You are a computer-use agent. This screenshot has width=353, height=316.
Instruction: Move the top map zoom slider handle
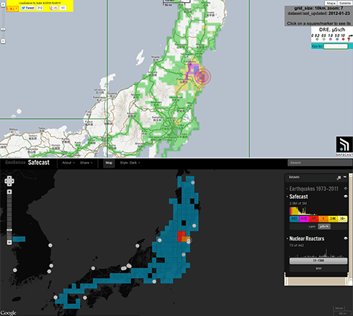tap(3, 29)
